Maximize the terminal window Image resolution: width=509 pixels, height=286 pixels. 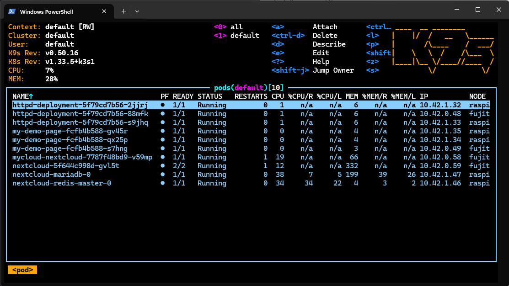pos(477,10)
